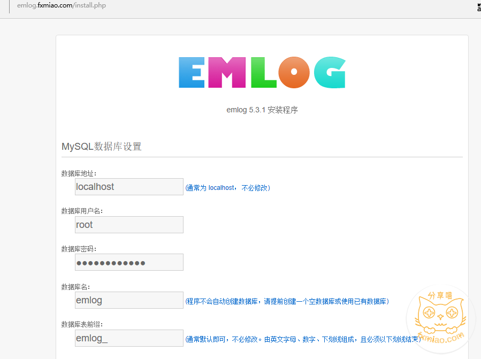Click the masked database password field
This screenshot has width=481, height=359.
point(129,262)
